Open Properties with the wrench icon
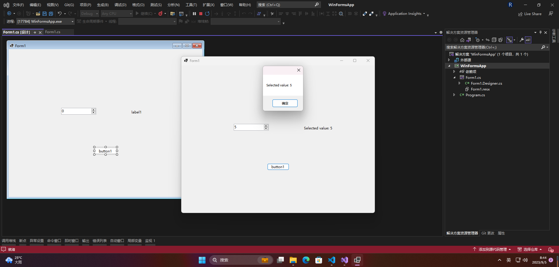Screen dimensions: 559x267 [x=522, y=40]
